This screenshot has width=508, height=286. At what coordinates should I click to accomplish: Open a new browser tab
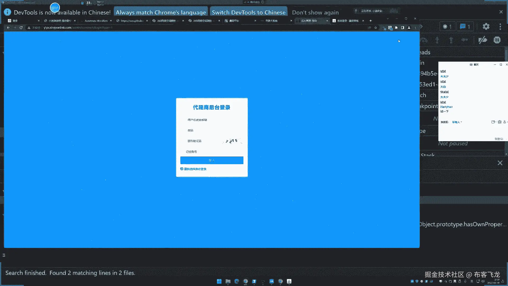(370, 21)
